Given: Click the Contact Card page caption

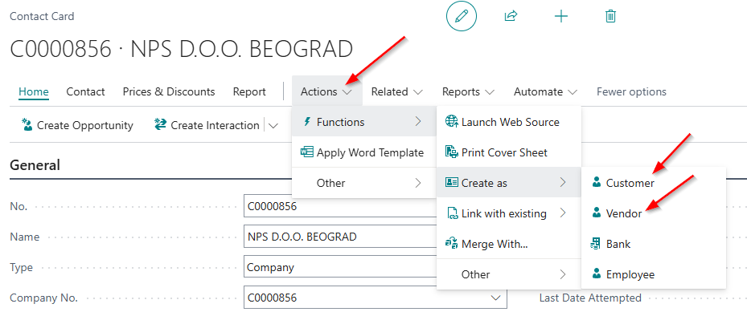Looking at the screenshot, I should (x=42, y=16).
